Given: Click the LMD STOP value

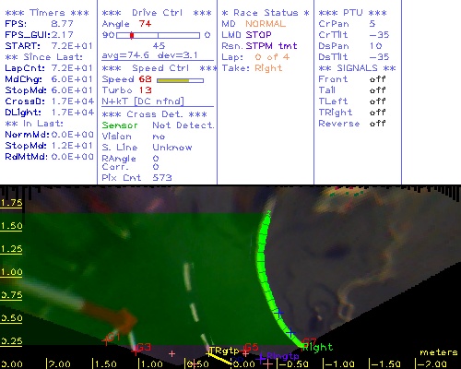Looking at the screenshot, I should click(x=258, y=35).
